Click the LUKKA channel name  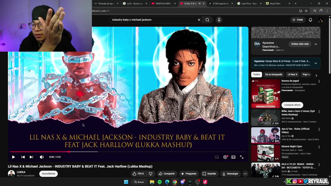point(21,172)
